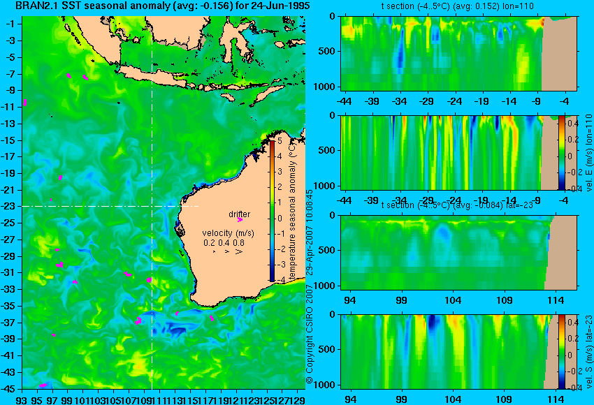The width and height of the screenshot is (594, 405).
Task: Click the '29-Apr-2007 10:08:45' timestamp
Action: point(310,233)
